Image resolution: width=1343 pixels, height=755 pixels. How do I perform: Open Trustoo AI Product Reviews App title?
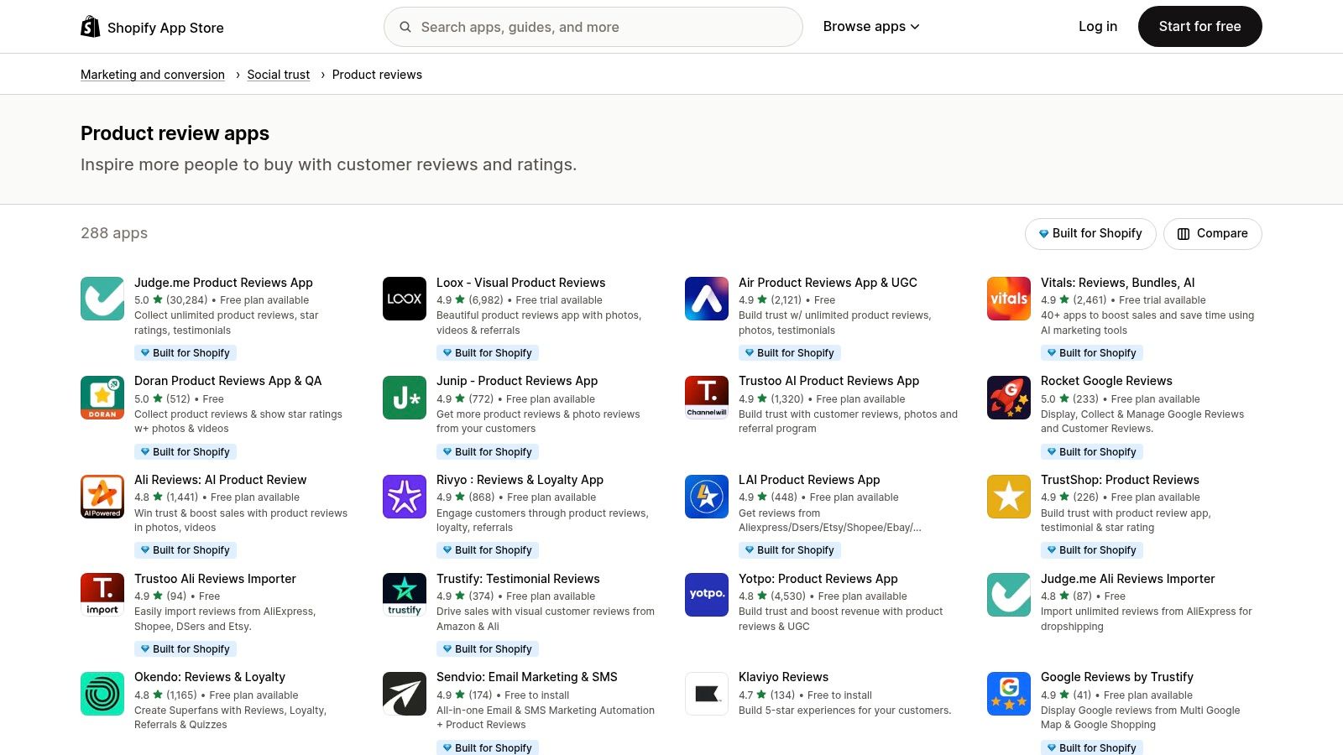pyautogui.click(x=828, y=381)
